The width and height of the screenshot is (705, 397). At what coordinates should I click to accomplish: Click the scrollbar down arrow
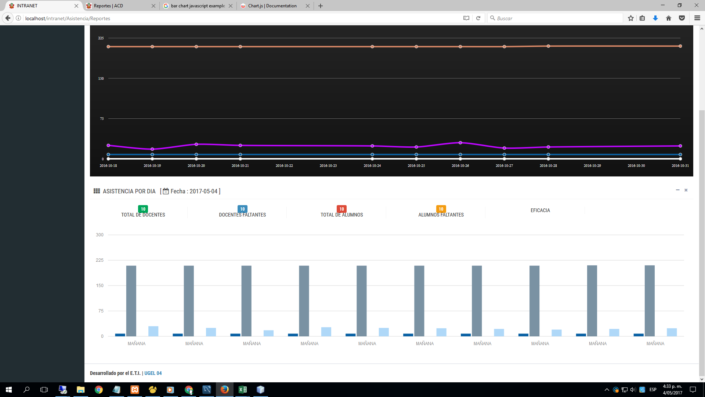click(x=702, y=379)
